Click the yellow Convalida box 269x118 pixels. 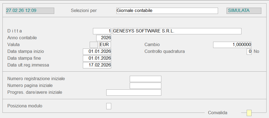tap(249, 113)
